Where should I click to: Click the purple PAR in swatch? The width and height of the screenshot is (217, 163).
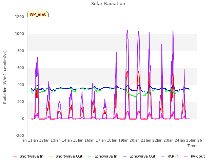click(x=163, y=157)
